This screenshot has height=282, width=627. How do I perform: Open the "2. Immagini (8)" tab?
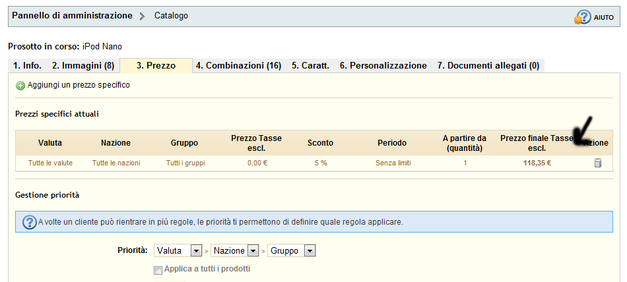tap(83, 65)
